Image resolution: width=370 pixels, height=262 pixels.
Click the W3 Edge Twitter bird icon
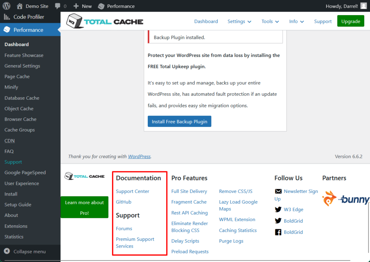pos(278,209)
